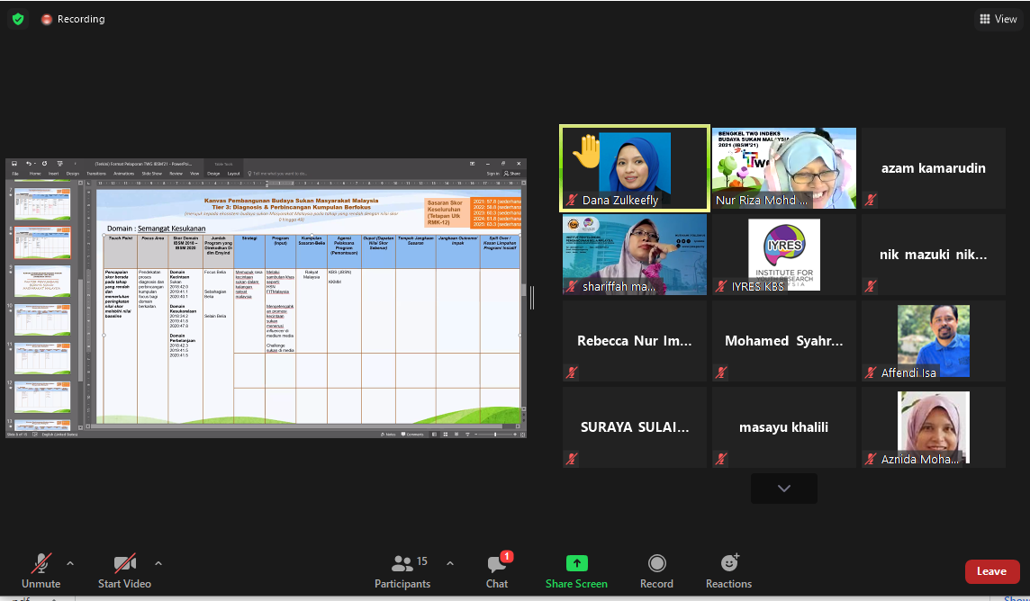Leave the meeting
Image resolution: width=1030 pixels, height=601 pixels.
pos(991,571)
